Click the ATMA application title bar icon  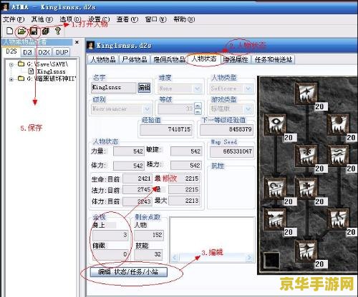[x=4, y=7]
